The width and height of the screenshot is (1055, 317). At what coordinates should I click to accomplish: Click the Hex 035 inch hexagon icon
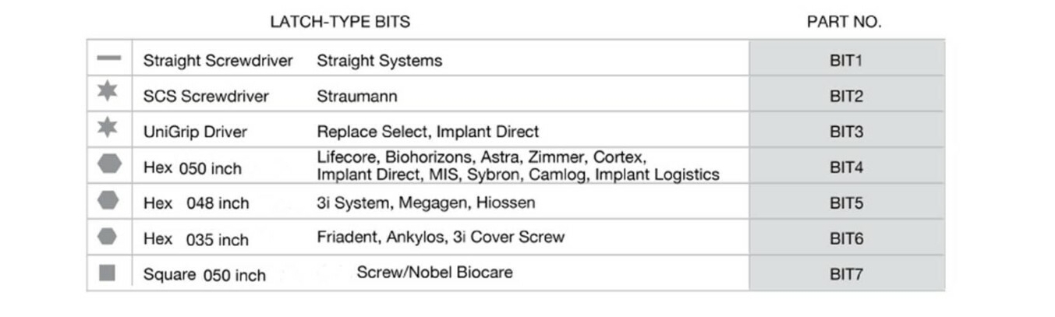point(108,235)
